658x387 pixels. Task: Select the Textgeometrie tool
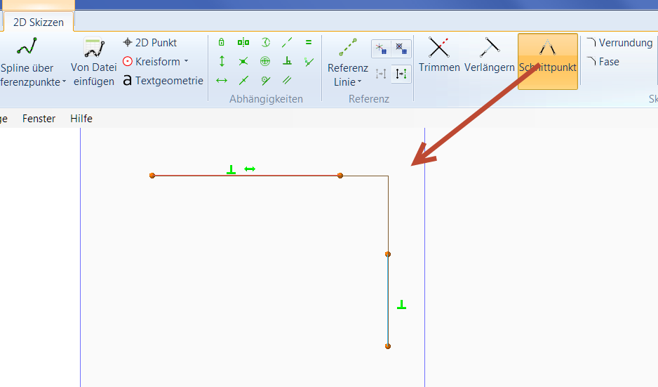pyautogui.click(x=163, y=80)
